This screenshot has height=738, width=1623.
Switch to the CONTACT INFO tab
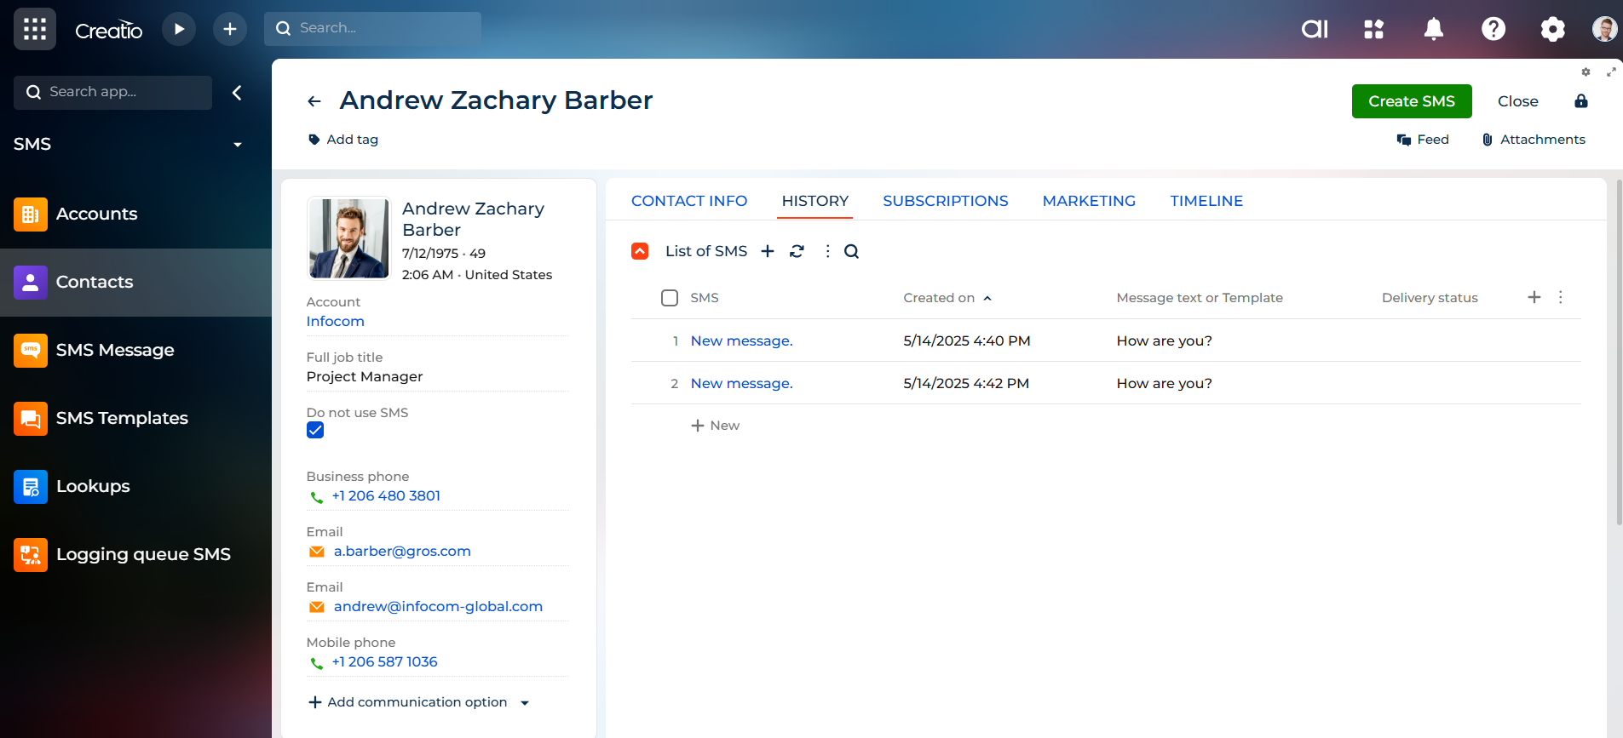[689, 201]
